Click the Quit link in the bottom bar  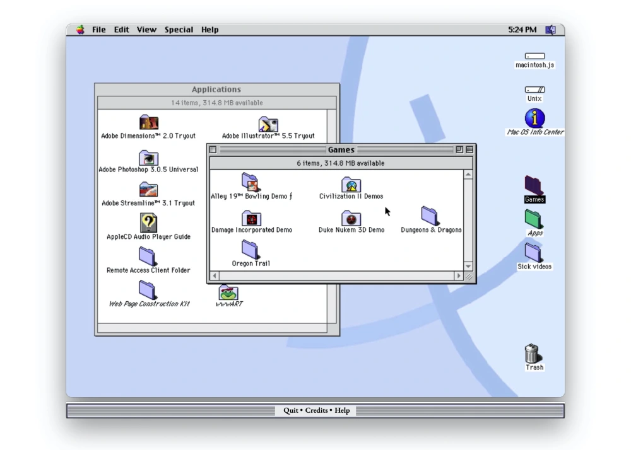pos(290,410)
